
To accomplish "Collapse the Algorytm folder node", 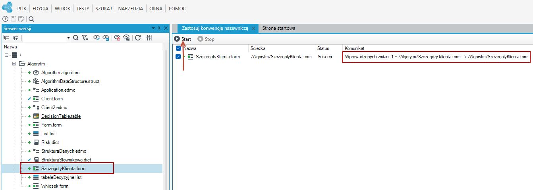I will pos(14,64).
